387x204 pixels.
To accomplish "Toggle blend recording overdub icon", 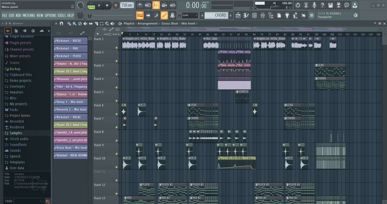I will click(x=164, y=5).
